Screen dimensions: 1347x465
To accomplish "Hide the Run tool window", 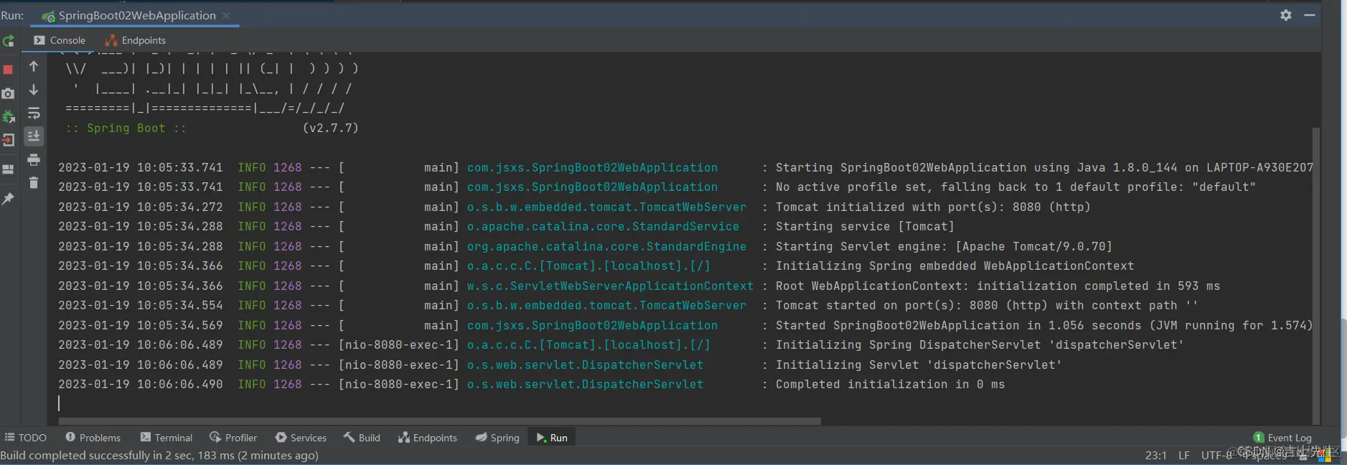I will (1310, 15).
